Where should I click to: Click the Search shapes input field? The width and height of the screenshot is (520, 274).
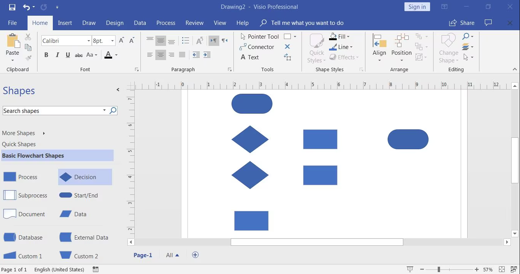52,111
